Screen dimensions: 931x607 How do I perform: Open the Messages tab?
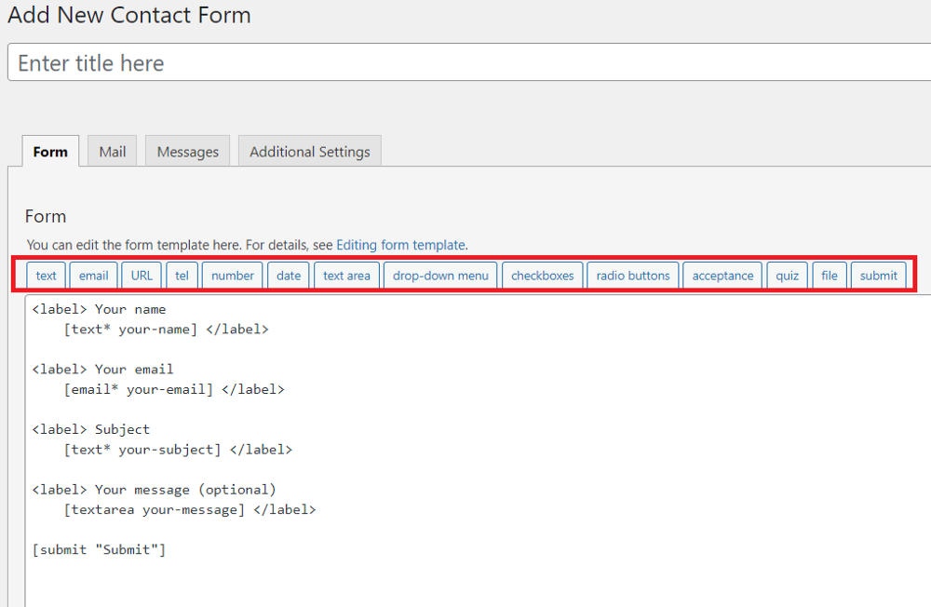(187, 151)
